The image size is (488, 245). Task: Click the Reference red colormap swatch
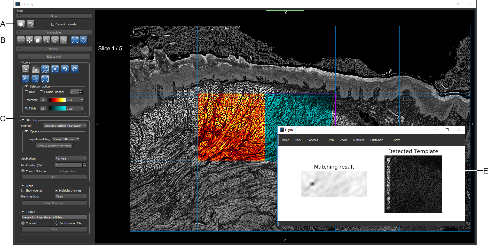tap(57, 100)
